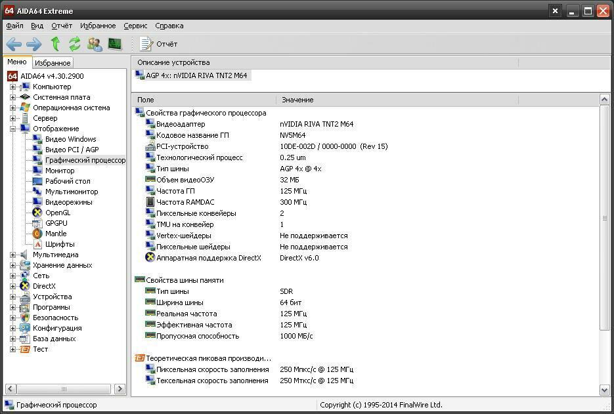Select the Мультимонитор tree item

pos(72,192)
